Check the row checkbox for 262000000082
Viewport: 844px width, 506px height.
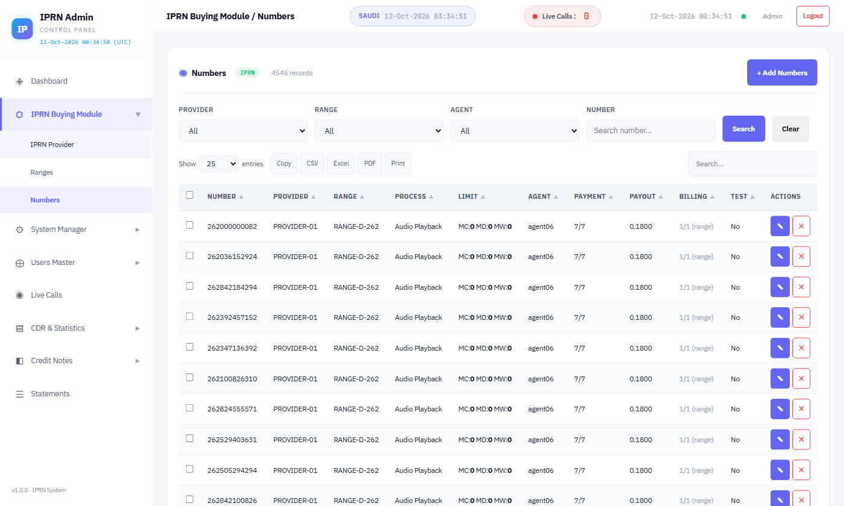190,225
